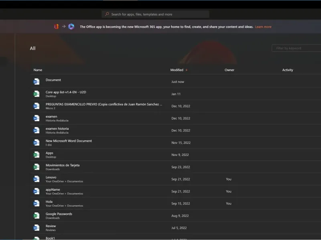This screenshot has height=240, width=321.
Task: Click the Nov 9, 2022 date
Action: (x=180, y=155)
